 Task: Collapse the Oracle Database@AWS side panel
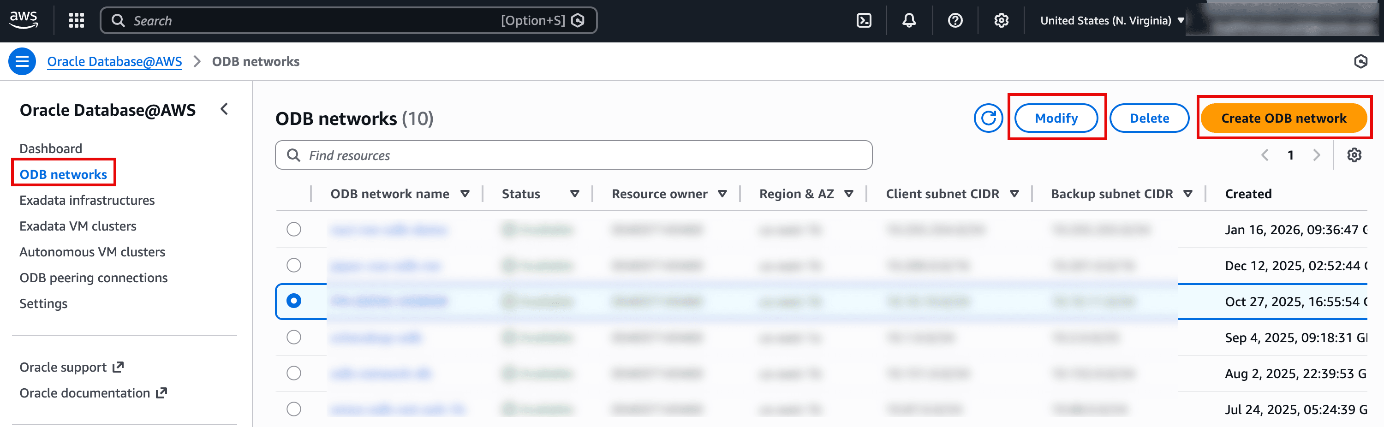(x=225, y=109)
